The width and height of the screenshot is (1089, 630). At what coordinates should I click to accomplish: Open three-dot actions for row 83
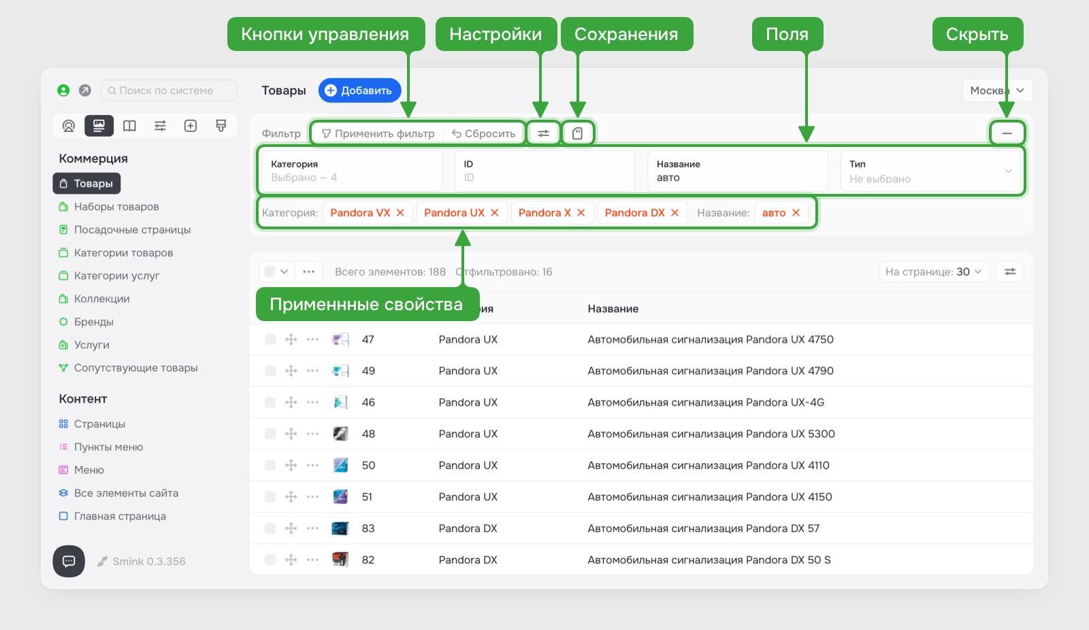(x=313, y=528)
